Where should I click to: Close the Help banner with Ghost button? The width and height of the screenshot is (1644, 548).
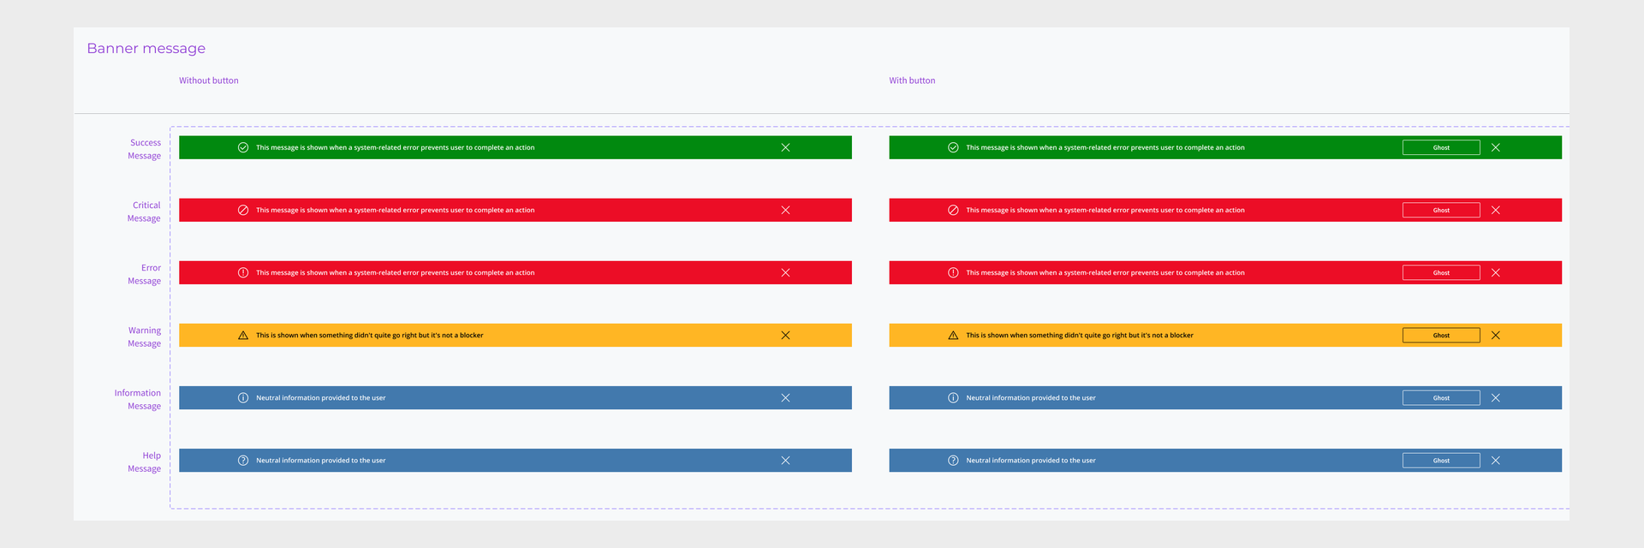(1495, 460)
